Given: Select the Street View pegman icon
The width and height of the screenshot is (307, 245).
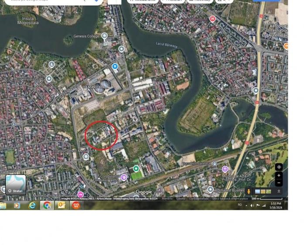Looking at the screenshot, I should tap(249, 191).
